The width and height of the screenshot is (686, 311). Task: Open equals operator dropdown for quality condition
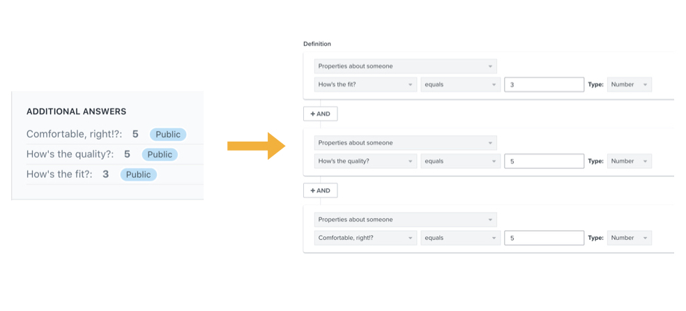pyautogui.click(x=459, y=161)
